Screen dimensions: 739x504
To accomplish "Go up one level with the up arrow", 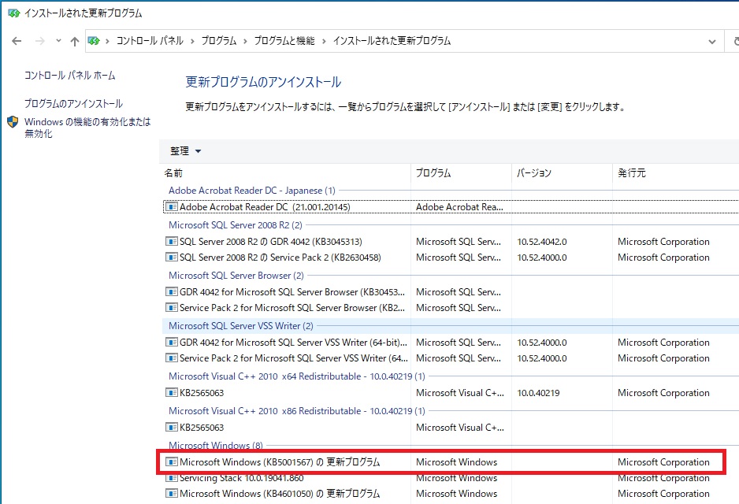I will 75,42.
